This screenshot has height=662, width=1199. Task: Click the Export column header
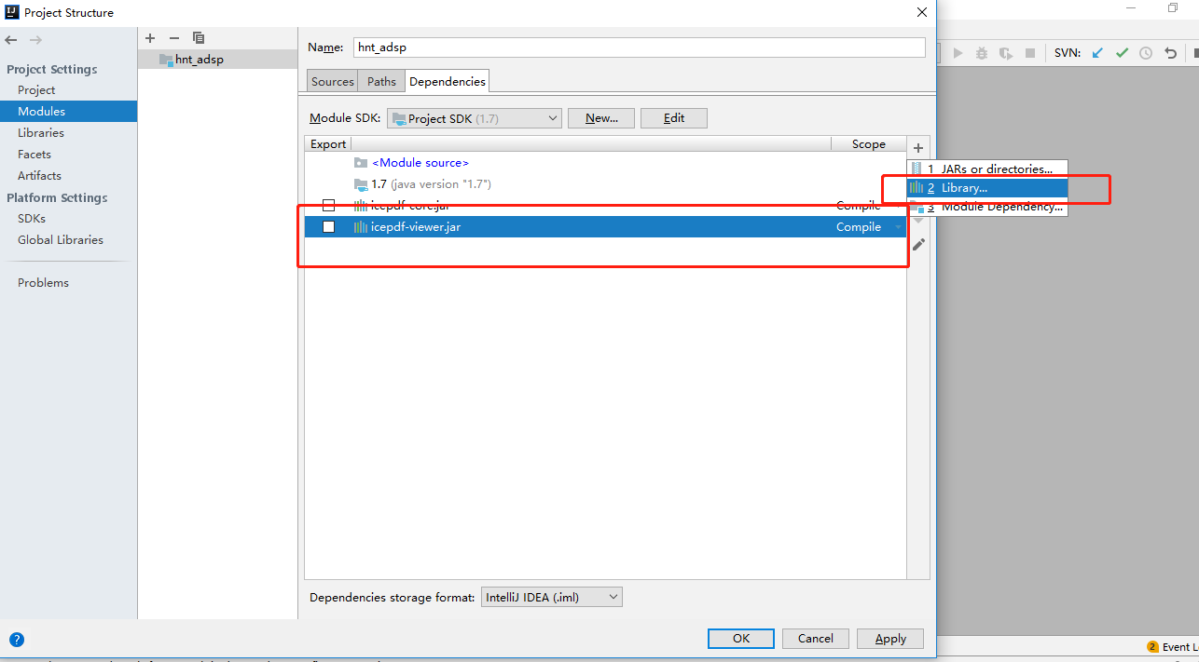(328, 144)
